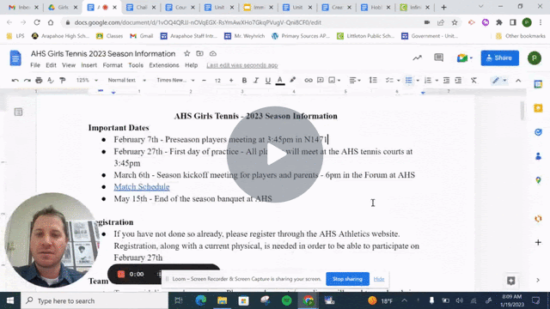Click the Print icon in toolbar
This screenshot has width=550, height=309.
pyautogui.click(x=39, y=80)
